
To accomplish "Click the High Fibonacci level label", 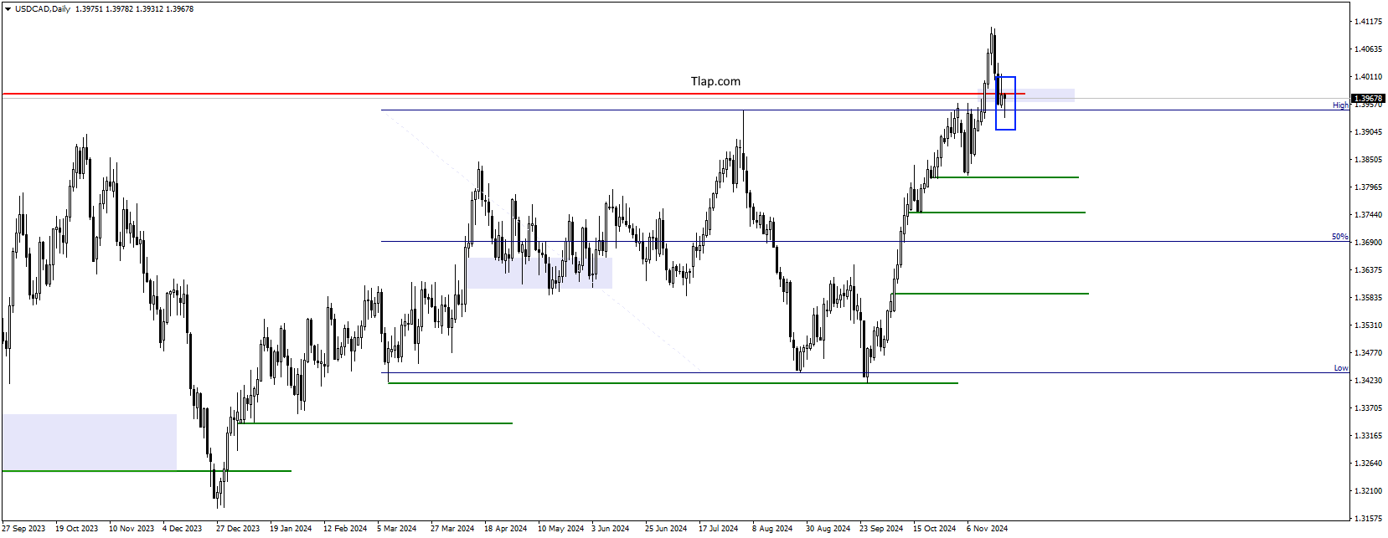I will [1340, 105].
